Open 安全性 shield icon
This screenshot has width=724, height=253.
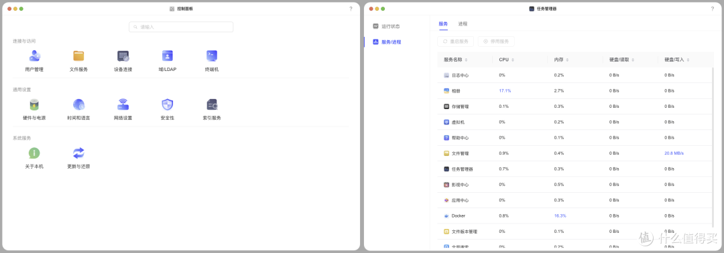coord(167,104)
